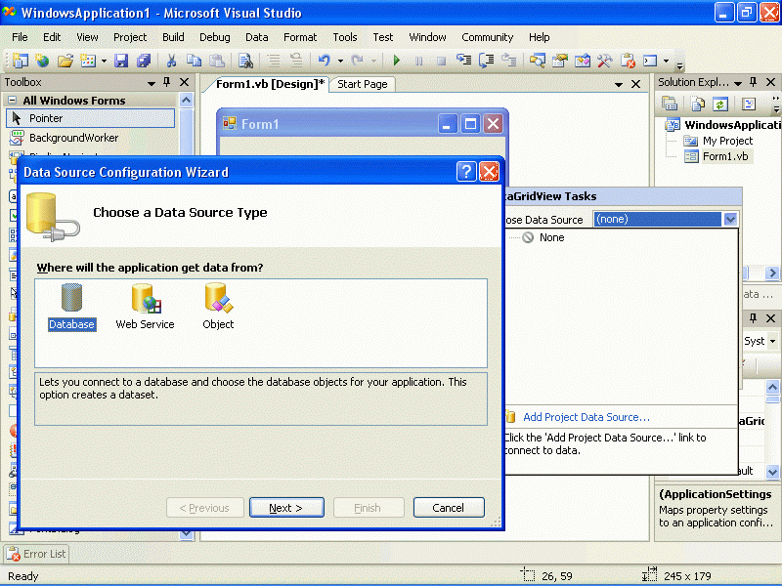The width and height of the screenshot is (782, 586).
Task: Close the Toolbox panel
Action: [184, 82]
